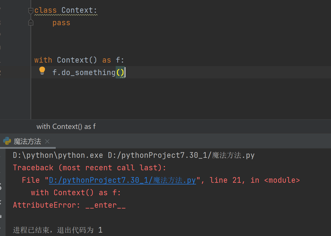331x236 pixels.
Task: Click the 'AttributeError: __enter__' console line
Action: 69,205
